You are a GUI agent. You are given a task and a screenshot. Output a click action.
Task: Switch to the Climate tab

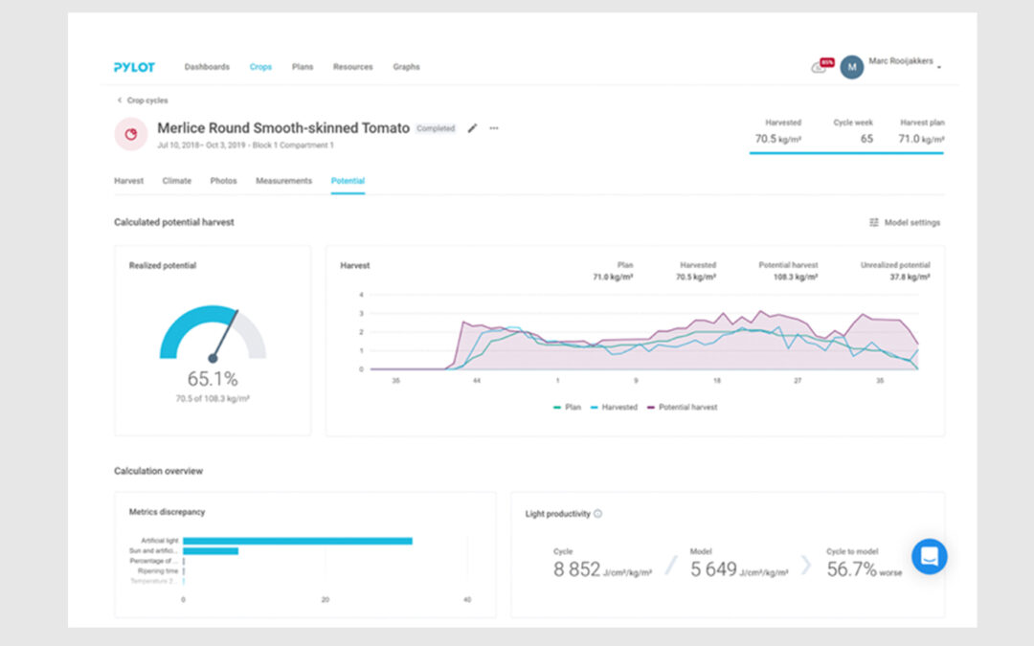tap(177, 181)
